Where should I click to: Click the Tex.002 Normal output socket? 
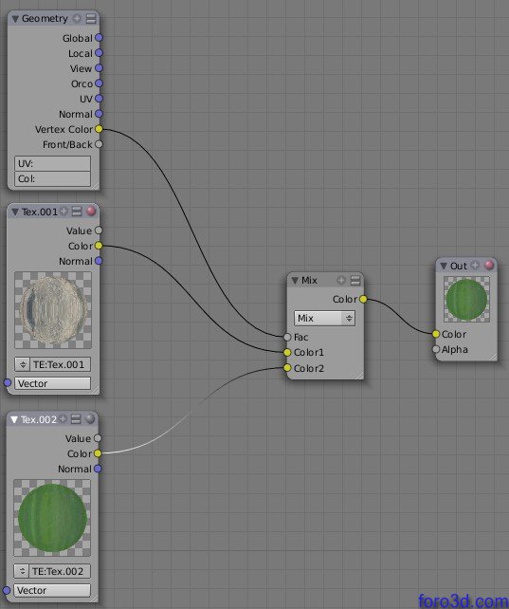coord(98,469)
